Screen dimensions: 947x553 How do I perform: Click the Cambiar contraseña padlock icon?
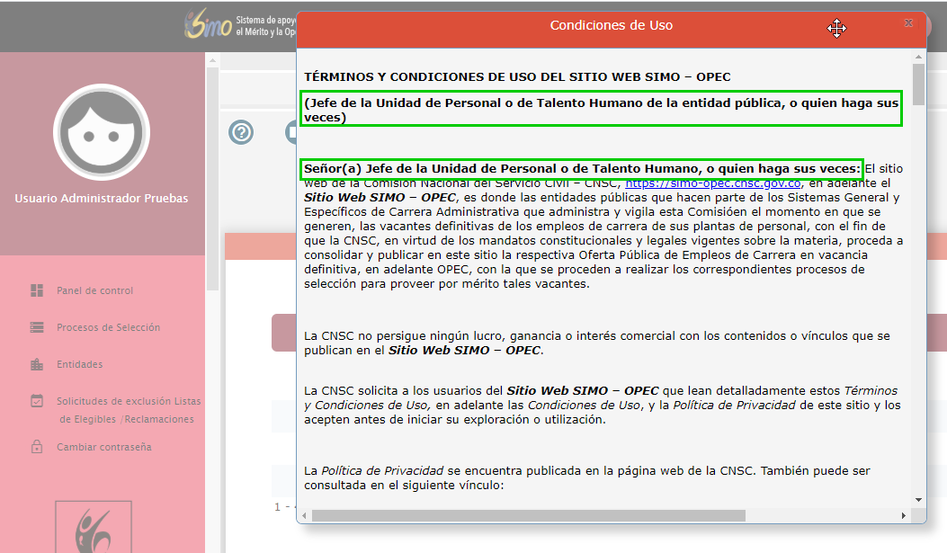37,447
